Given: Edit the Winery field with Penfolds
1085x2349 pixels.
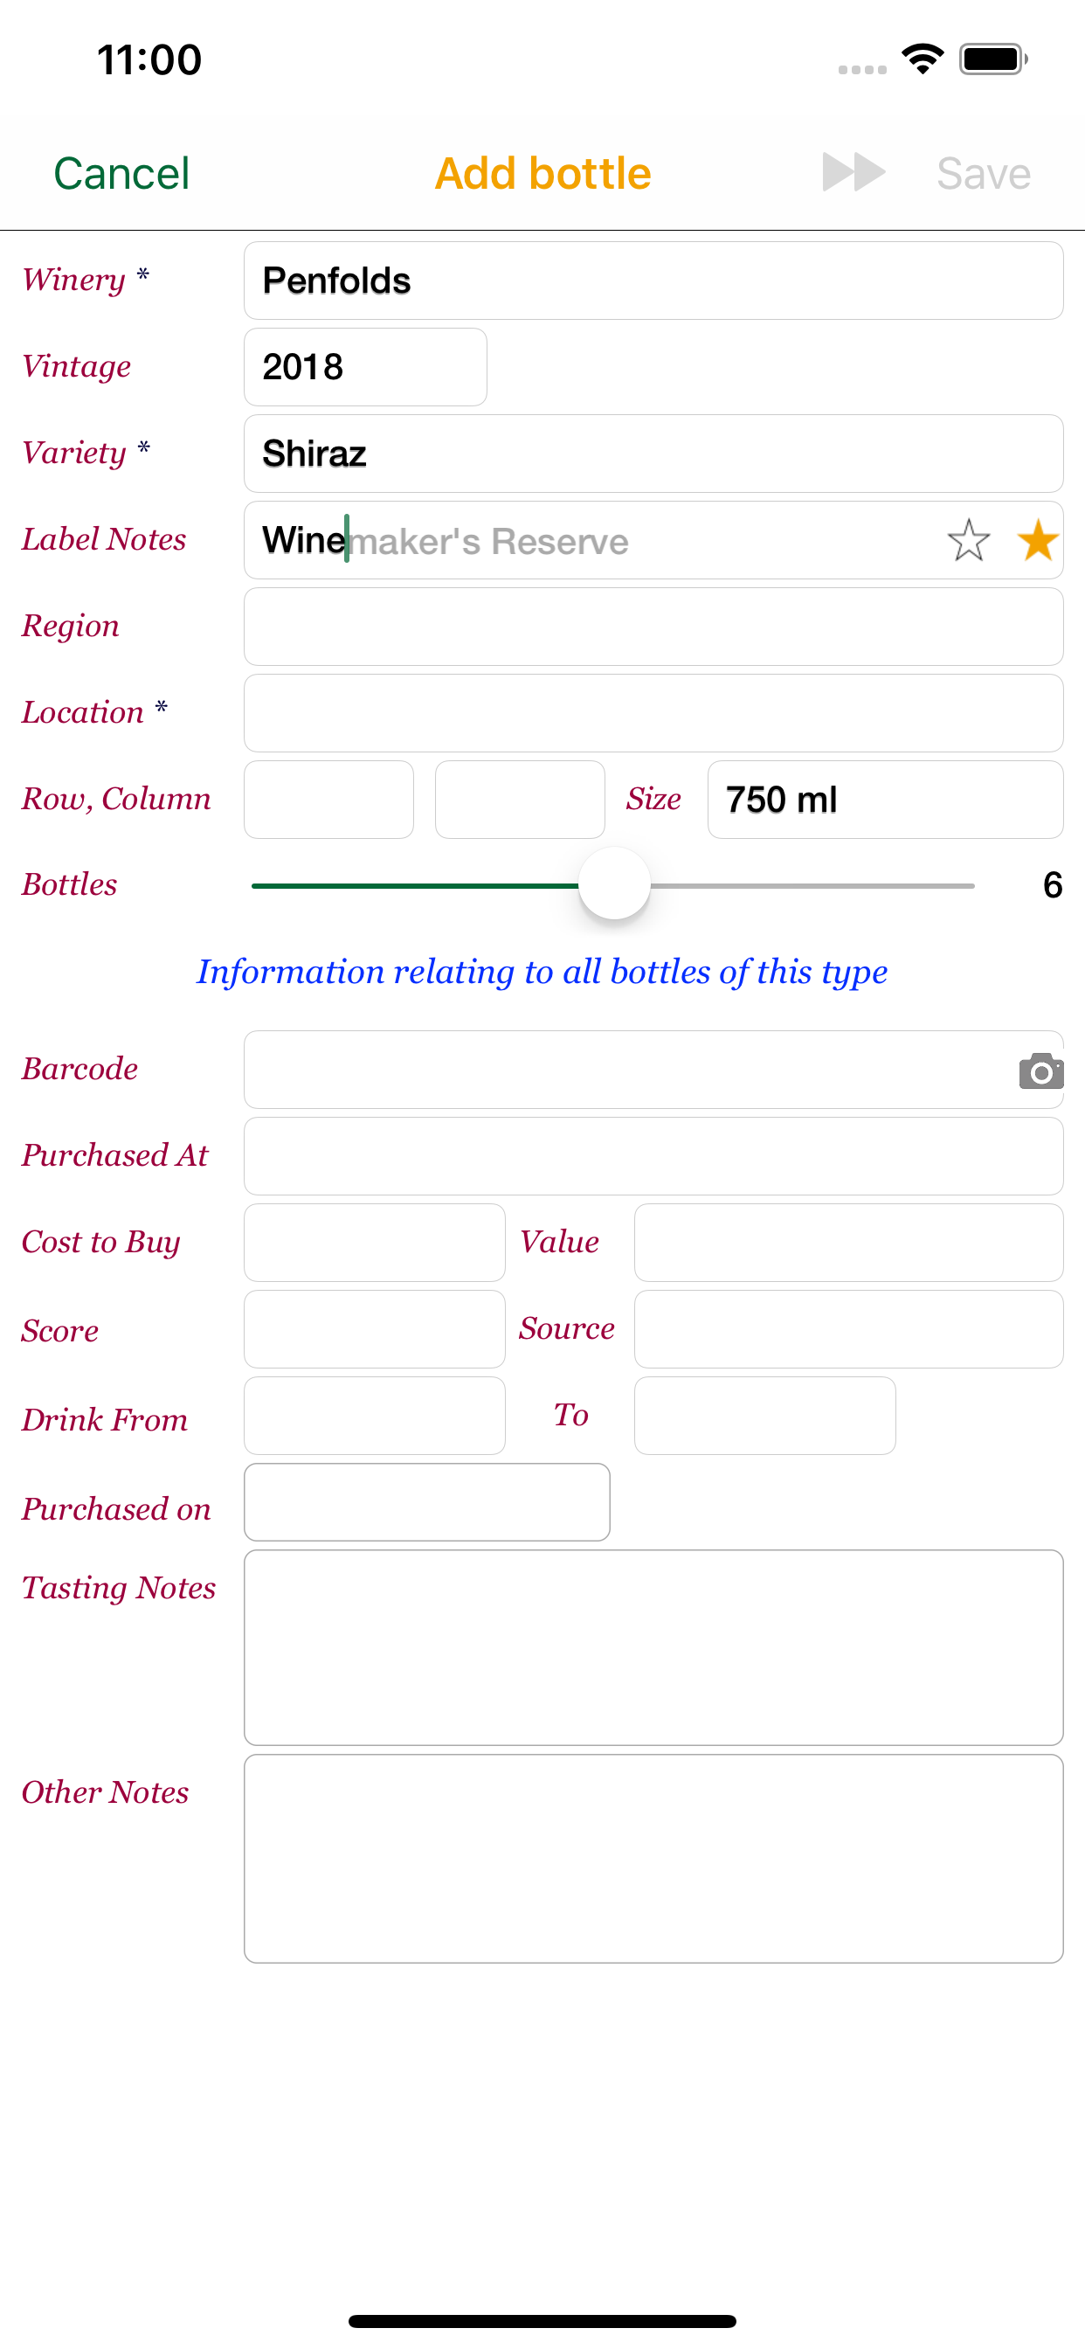Looking at the screenshot, I should pyautogui.click(x=653, y=280).
